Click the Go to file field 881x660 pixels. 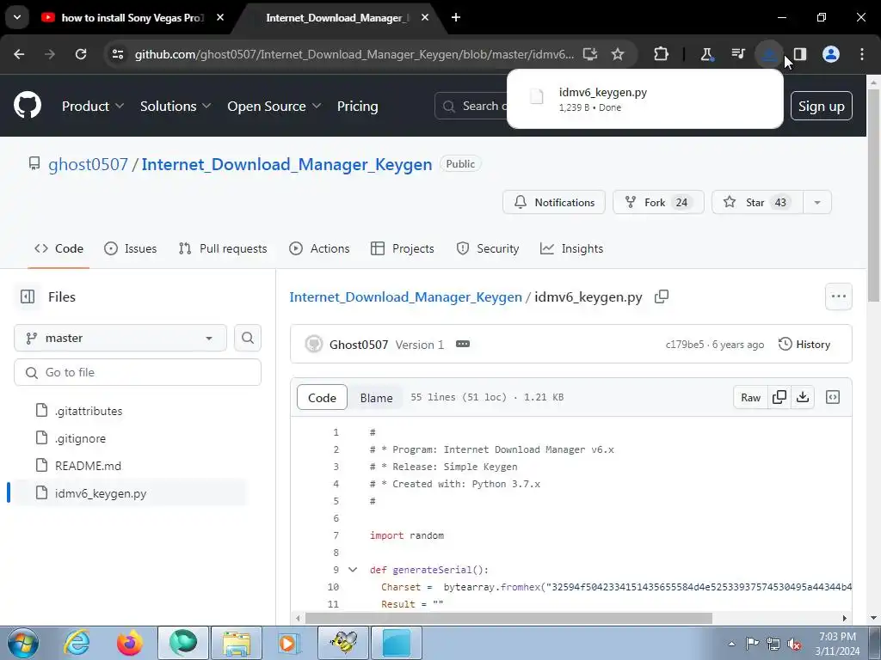(138, 372)
